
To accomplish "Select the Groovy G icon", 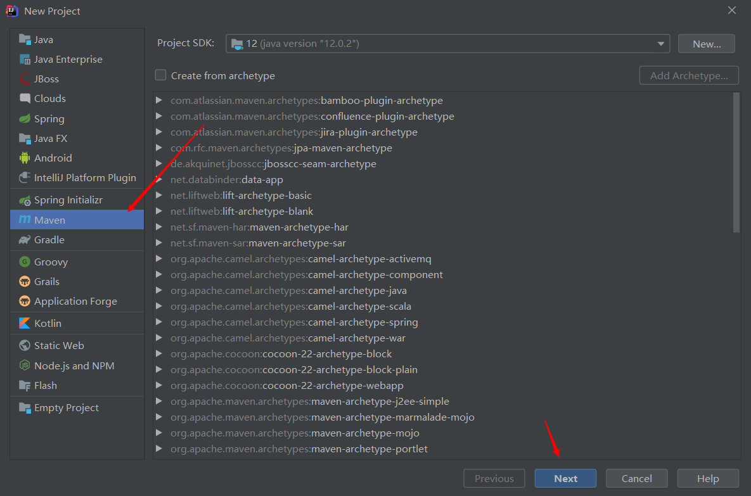I will pos(25,262).
